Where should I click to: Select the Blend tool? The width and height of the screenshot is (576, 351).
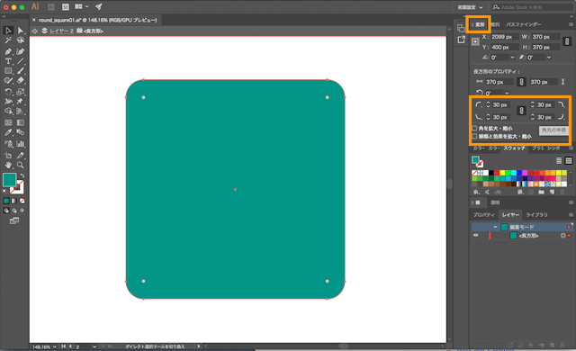pyautogui.click(x=21, y=132)
